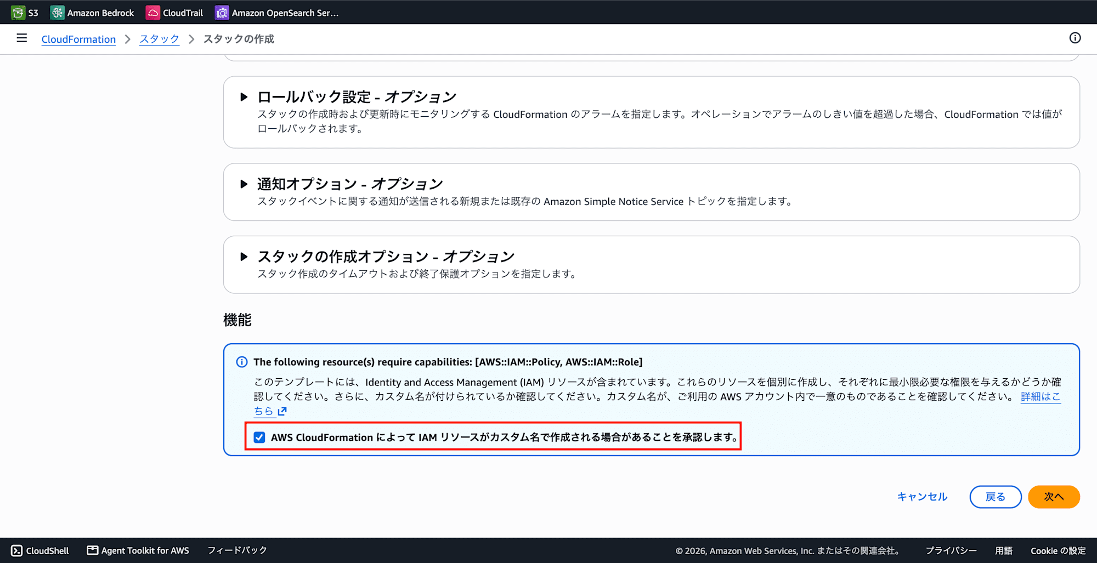Go to スタック breadcrumb link
The image size is (1097, 563).
pos(159,39)
